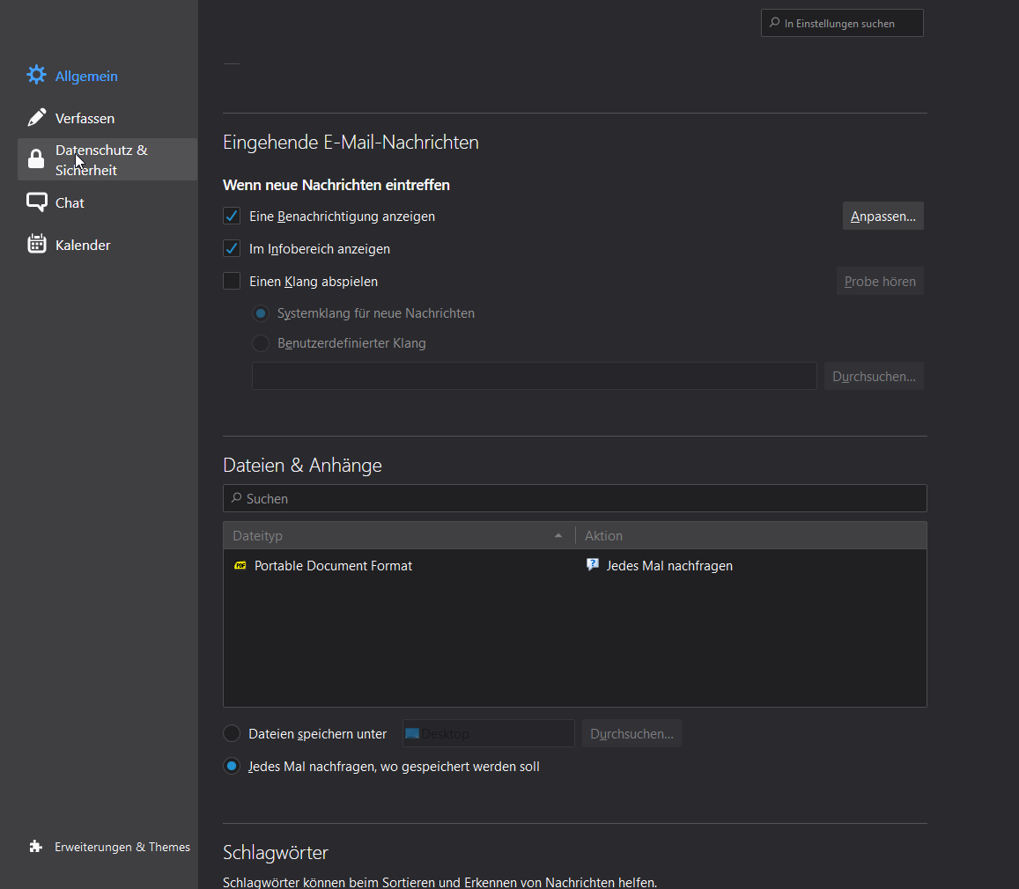Screen dimensions: 1019x889
Task: Disable 'Eine Benachrichtigung anzeigen' checkbox
Action: (232, 216)
